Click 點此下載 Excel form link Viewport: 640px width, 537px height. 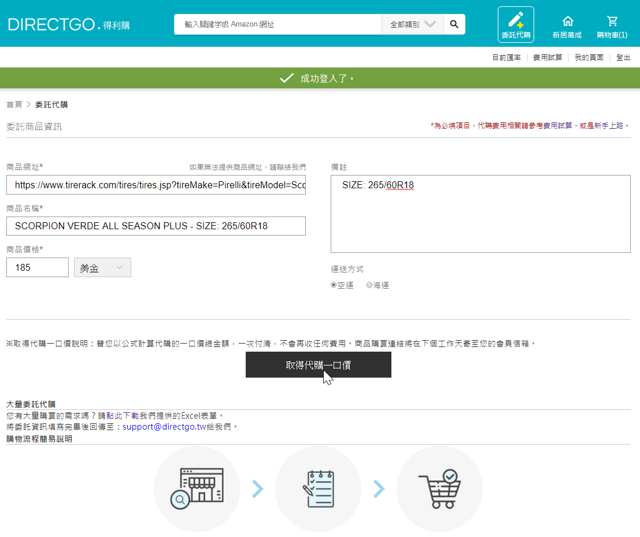(123, 416)
